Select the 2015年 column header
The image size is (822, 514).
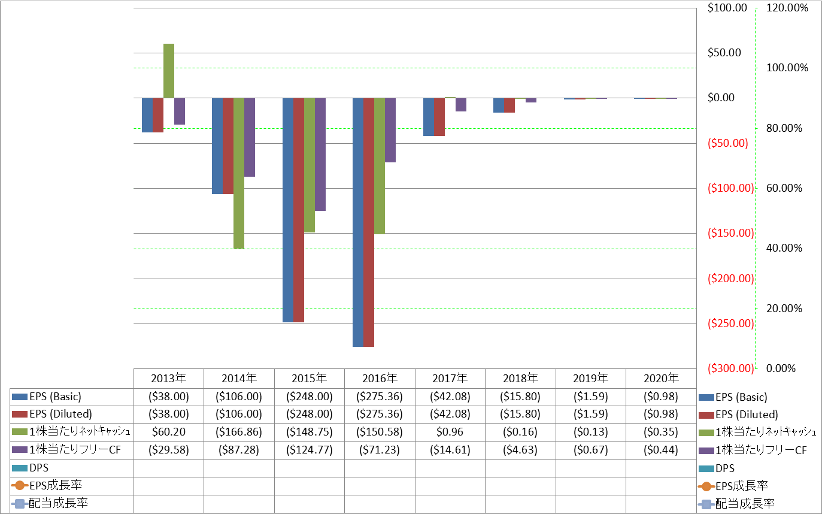tap(310, 379)
